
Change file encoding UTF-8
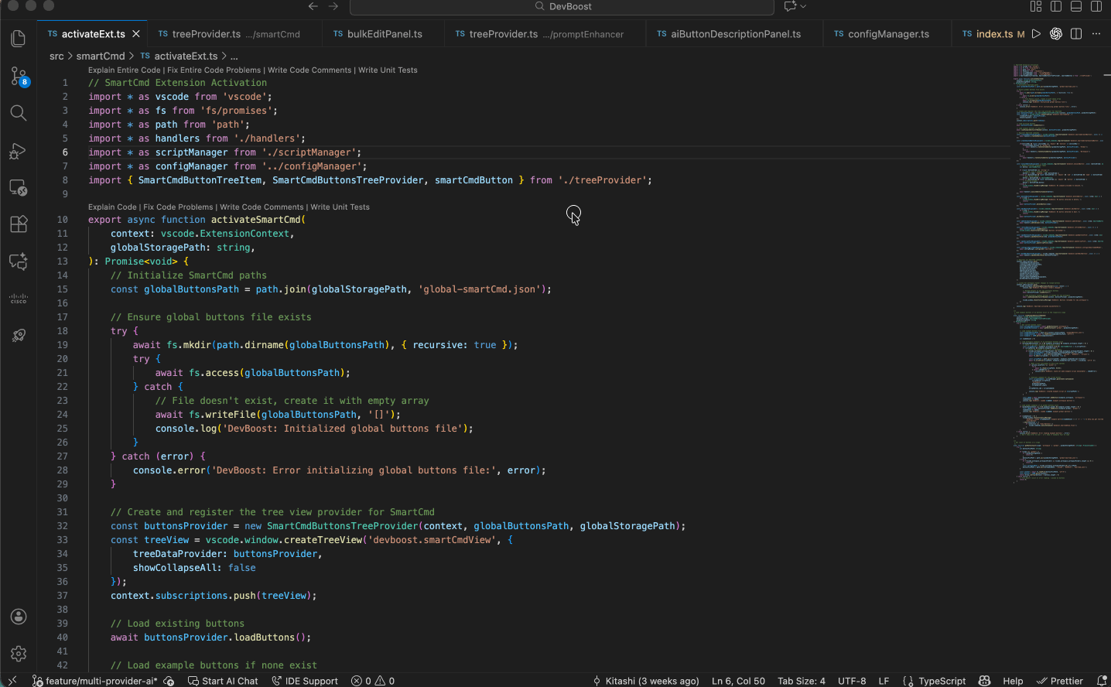point(852,681)
